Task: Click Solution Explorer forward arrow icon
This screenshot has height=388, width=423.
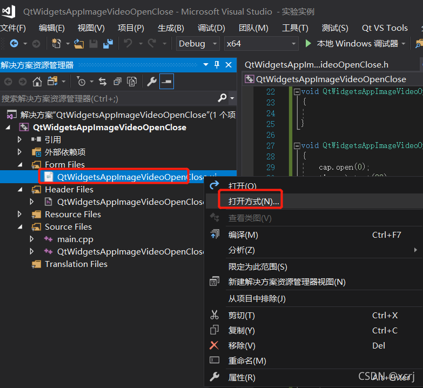Action: pyautogui.click(x=23, y=82)
